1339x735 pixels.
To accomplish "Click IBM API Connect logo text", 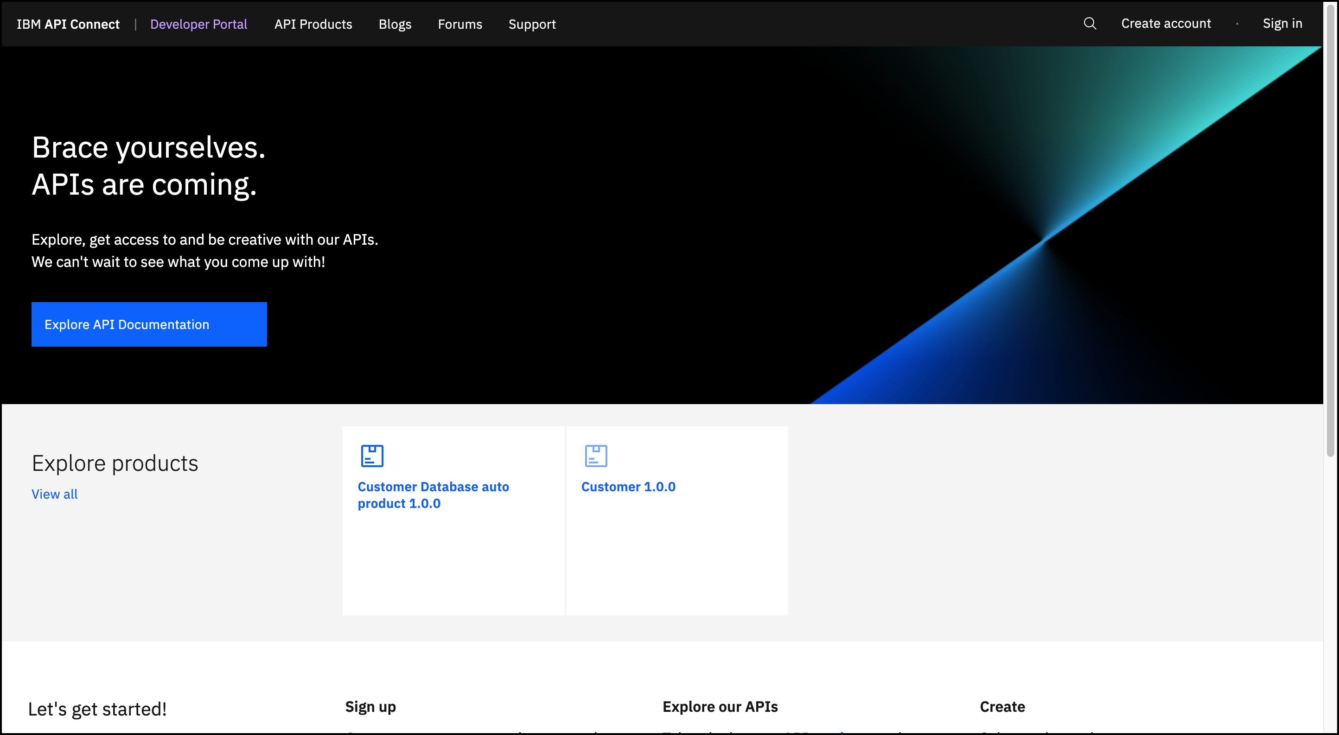I will pos(68,25).
